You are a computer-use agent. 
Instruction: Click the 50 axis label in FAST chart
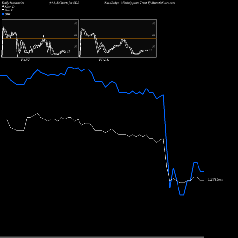click(x=76, y=35)
